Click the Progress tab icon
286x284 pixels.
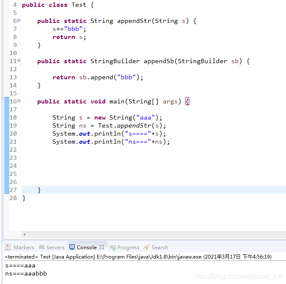(113, 248)
